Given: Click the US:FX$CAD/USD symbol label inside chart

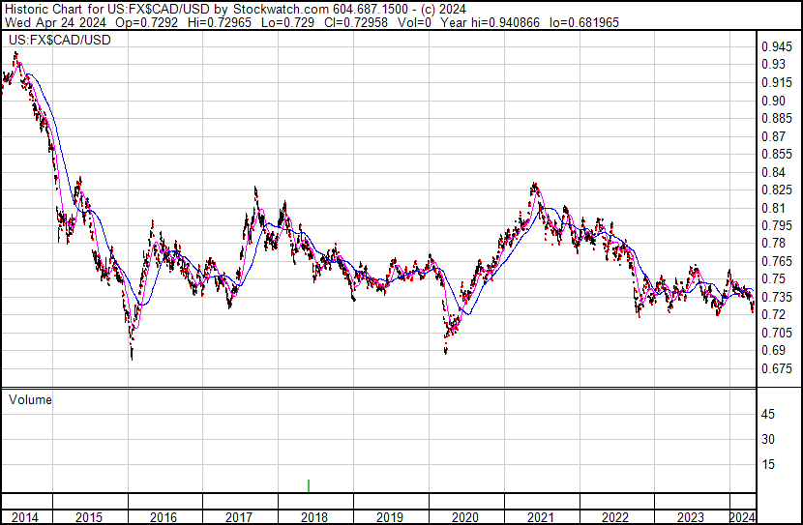Looking at the screenshot, I should [x=59, y=40].
